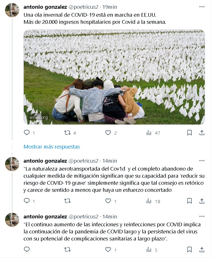Open the white flags memorial photo
Viewport: 213px width, 258px height.
pos(114,77)
